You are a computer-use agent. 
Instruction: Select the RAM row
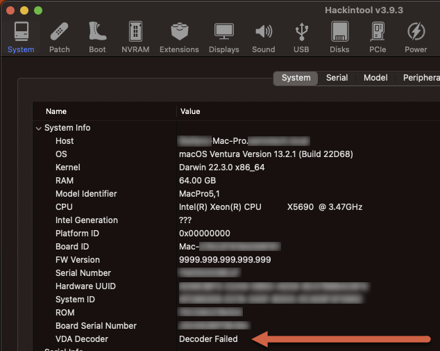236,181
